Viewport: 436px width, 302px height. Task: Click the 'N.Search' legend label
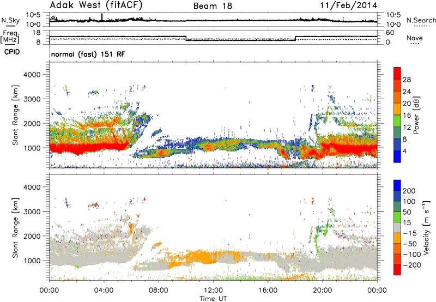pos(421,20)
